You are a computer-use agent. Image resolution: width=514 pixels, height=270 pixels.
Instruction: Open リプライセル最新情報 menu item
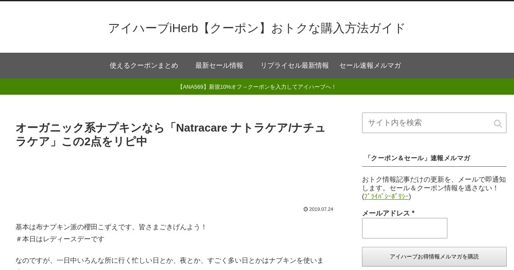(x=295, y=66)
